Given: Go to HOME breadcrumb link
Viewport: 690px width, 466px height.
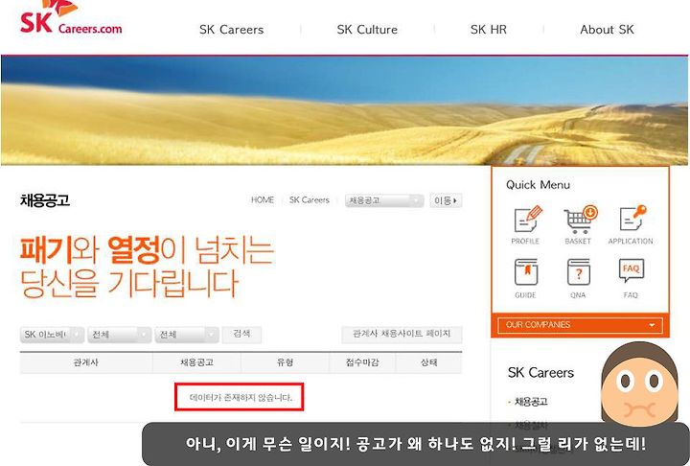Looking at the screenshot, I should pyautogui.click(x=263, y=200).
